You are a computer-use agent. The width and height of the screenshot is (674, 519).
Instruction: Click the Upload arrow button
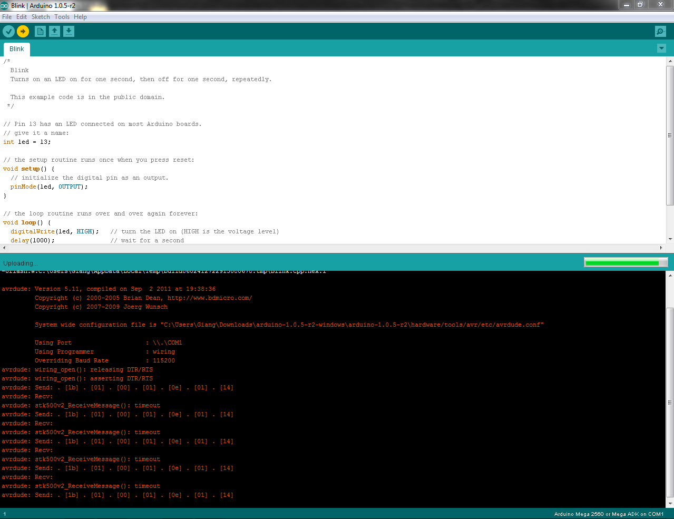coord(23,32)
